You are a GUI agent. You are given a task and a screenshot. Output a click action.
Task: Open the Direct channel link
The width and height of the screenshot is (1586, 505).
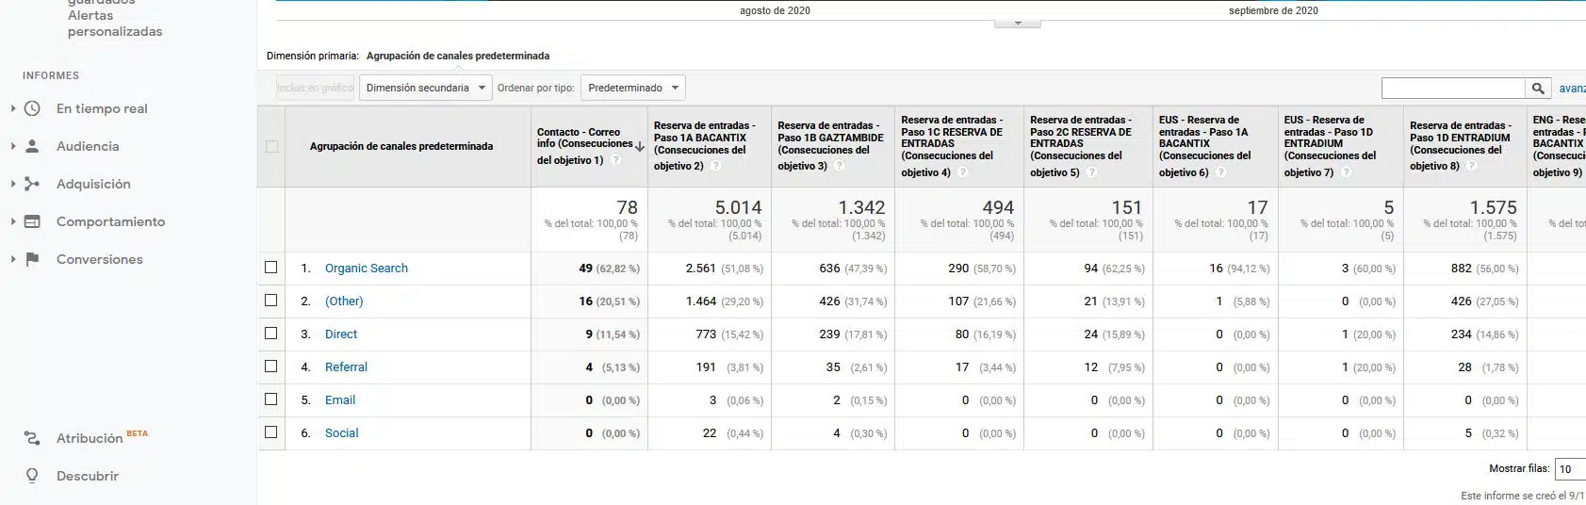pos(341,334)
